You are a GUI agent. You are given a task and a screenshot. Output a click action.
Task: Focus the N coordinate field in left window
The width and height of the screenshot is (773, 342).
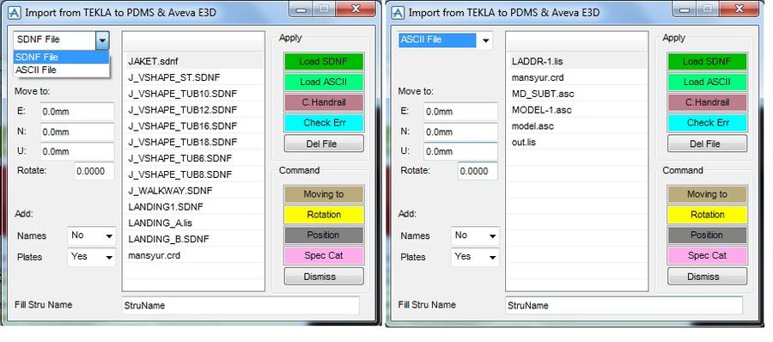77,132
